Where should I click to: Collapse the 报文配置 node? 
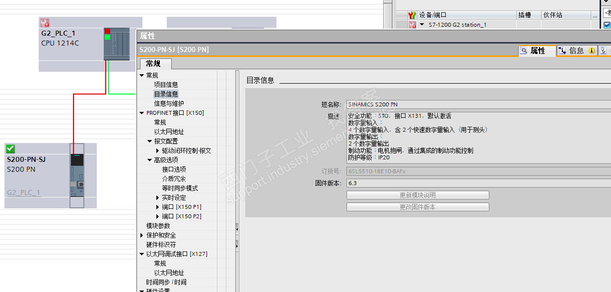point(150,141)
